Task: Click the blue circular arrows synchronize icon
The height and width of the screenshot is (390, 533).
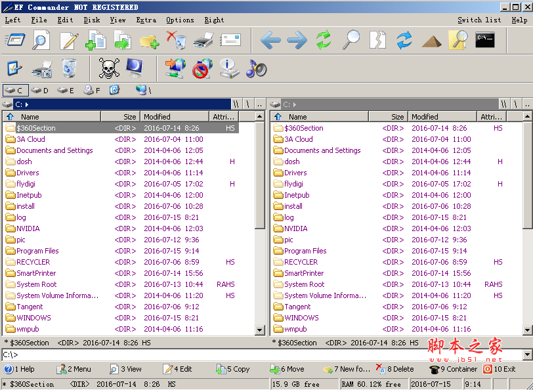Action: (404, 40)
